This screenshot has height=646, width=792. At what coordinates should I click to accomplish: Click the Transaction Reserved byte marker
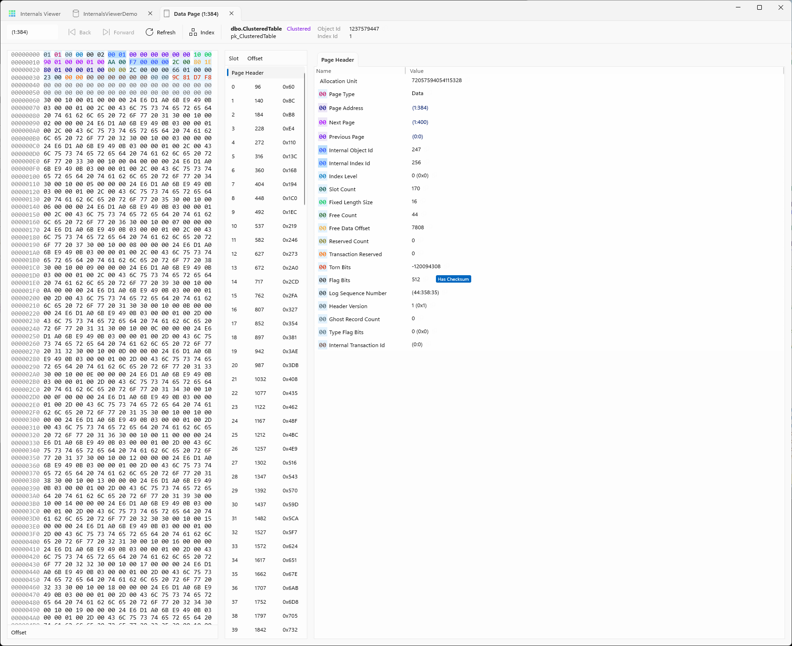pos(323,254)
